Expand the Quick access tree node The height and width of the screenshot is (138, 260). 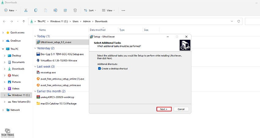point(3,33)
